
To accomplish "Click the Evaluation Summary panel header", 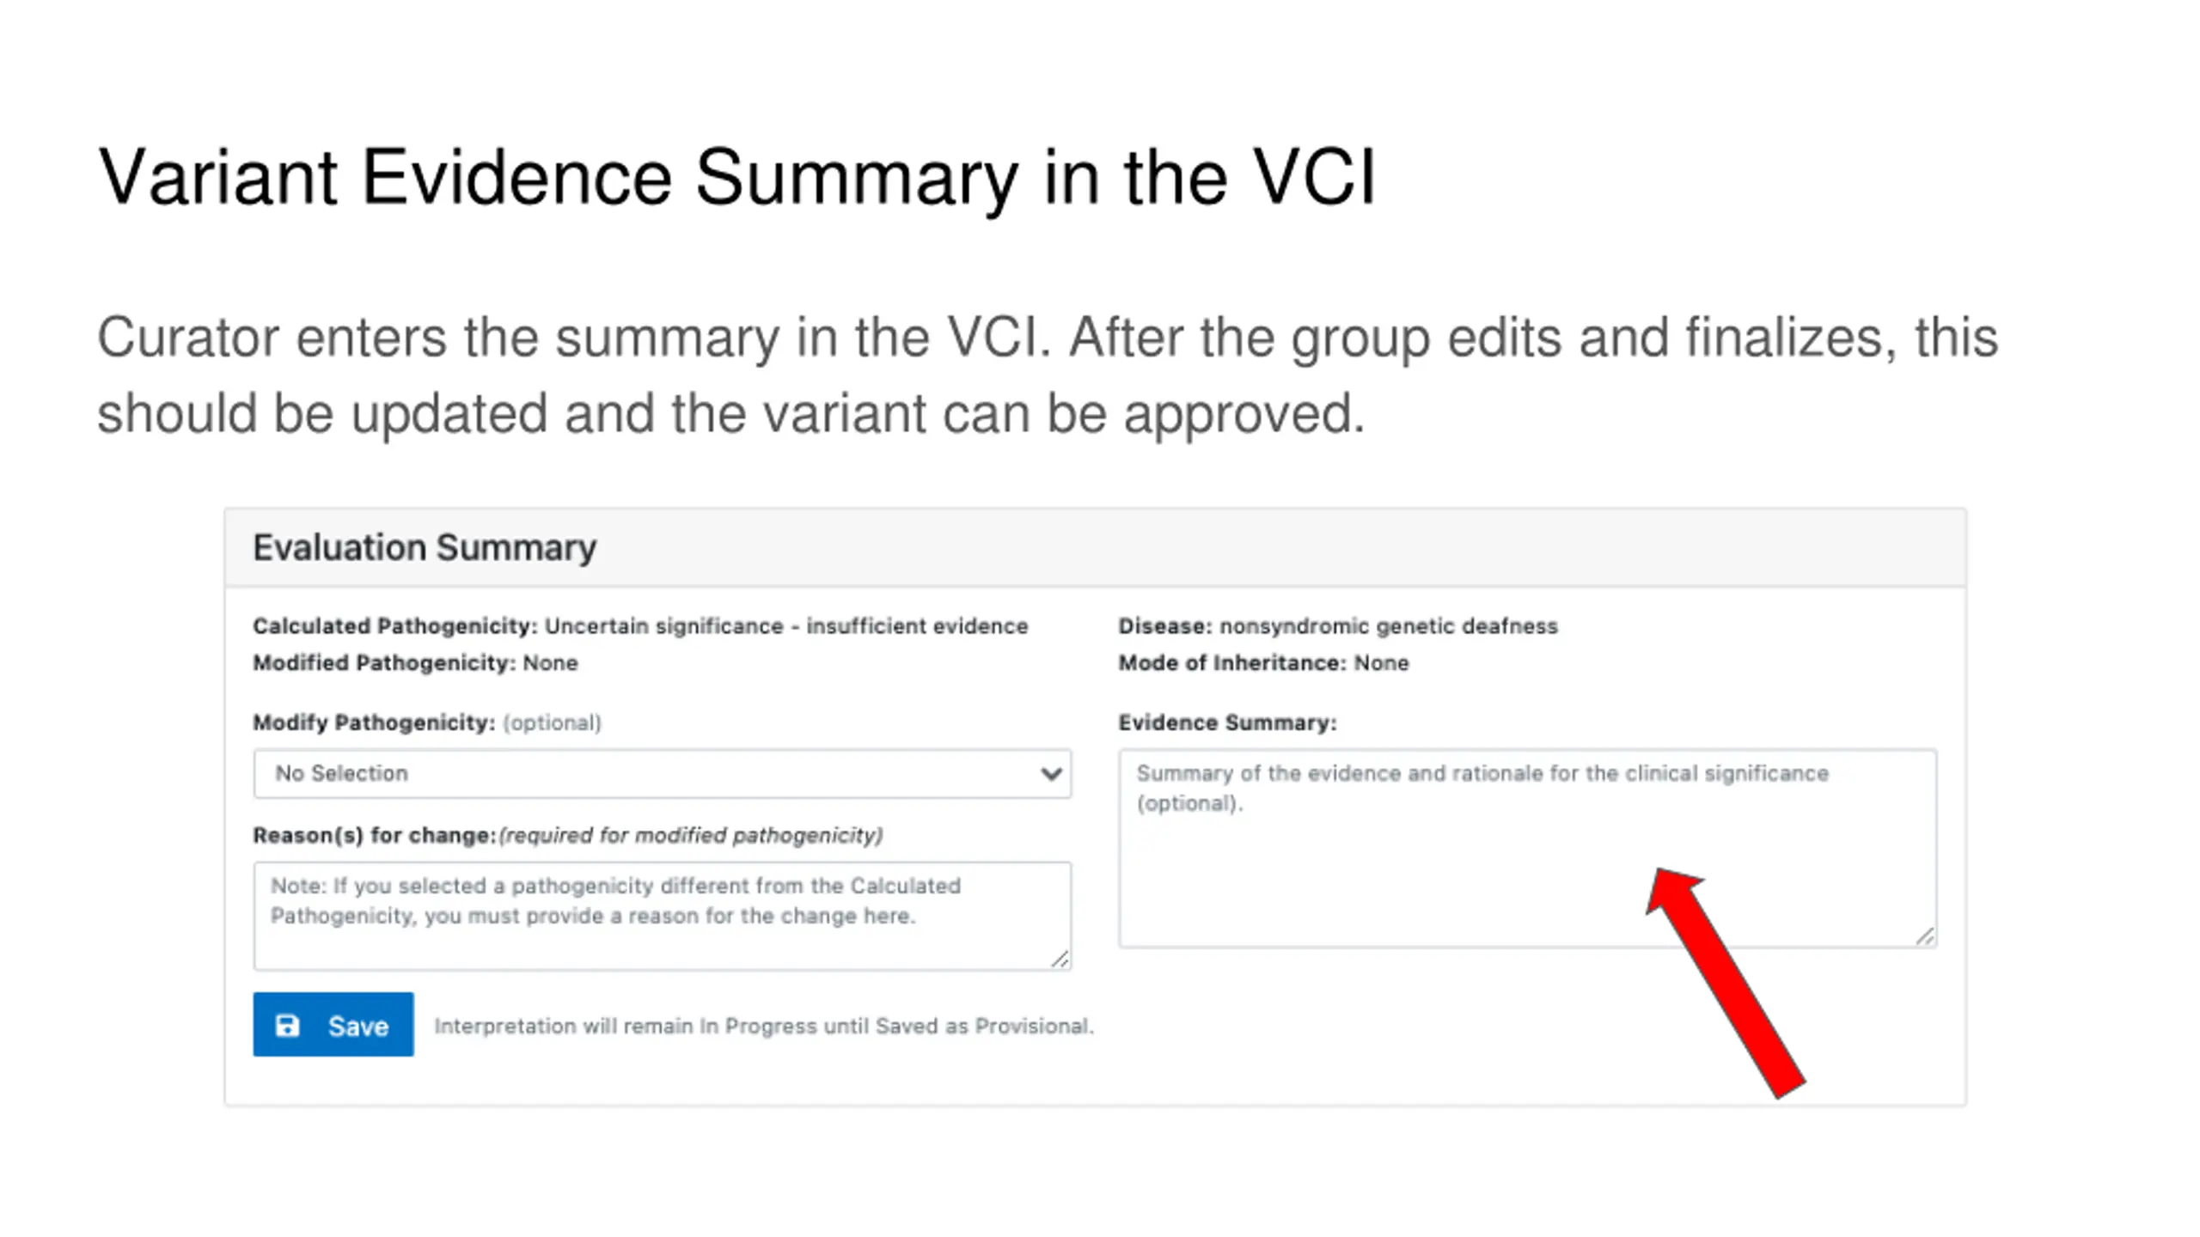I will (1096, 548).
